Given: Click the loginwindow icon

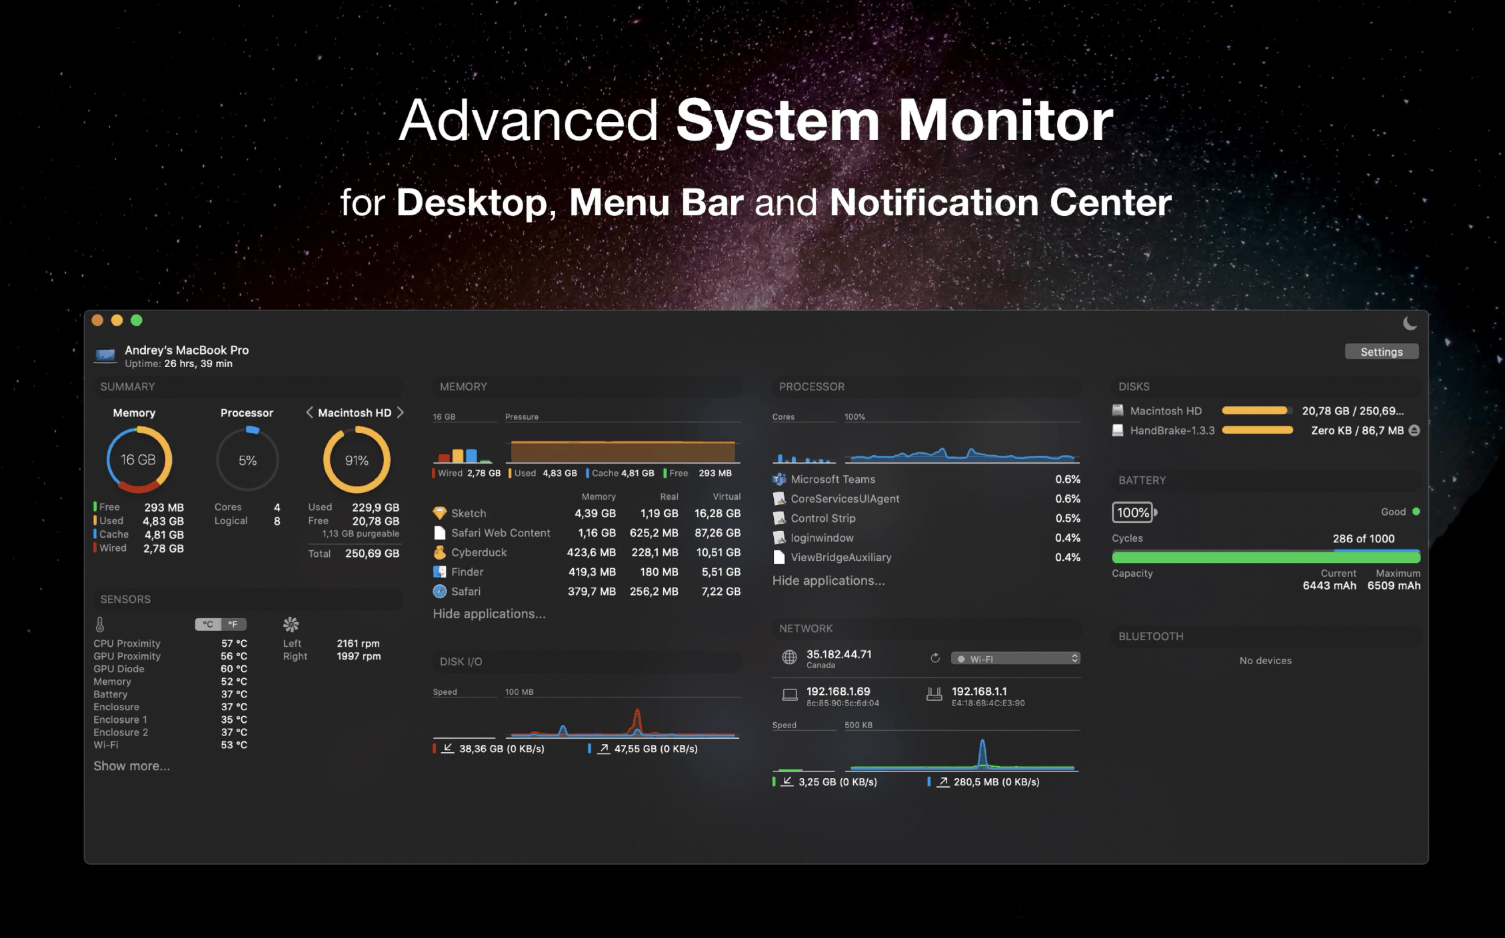Looking at the screenshot, I should click(x=779, y=538).
